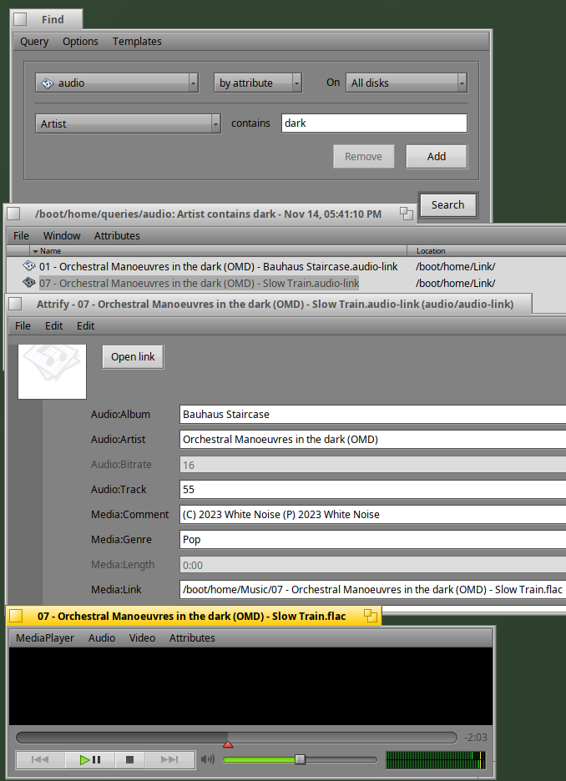Open the audio file type dropdown
This screenshot has width=566, height=781.
tap(117, 83)
